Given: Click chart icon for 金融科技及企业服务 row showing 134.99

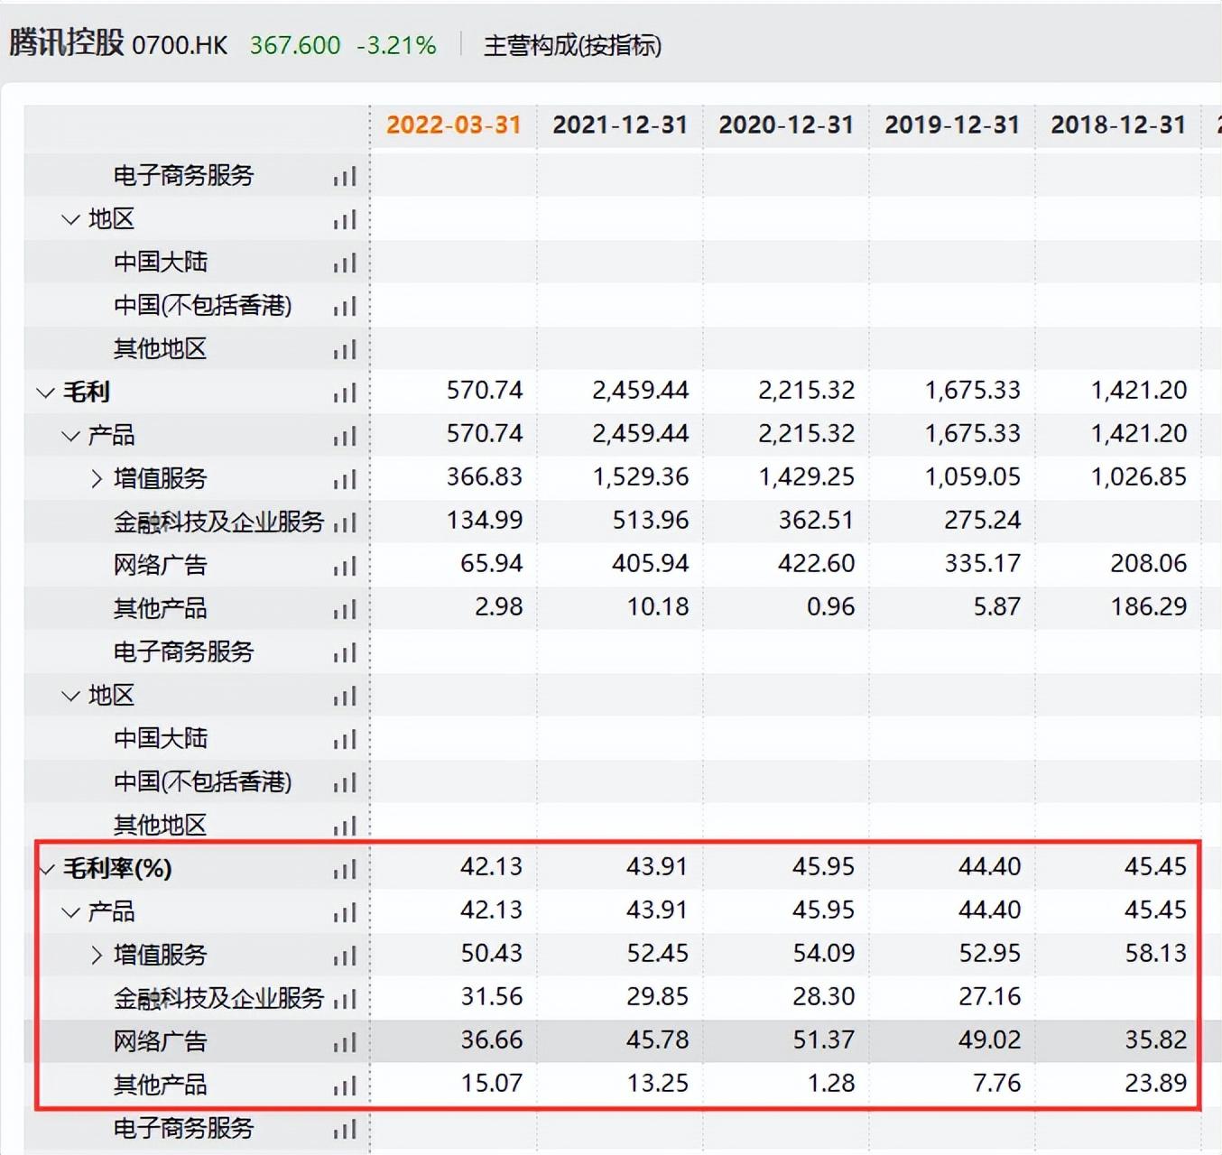Looking at the screenshot, I should click(345, 522).
